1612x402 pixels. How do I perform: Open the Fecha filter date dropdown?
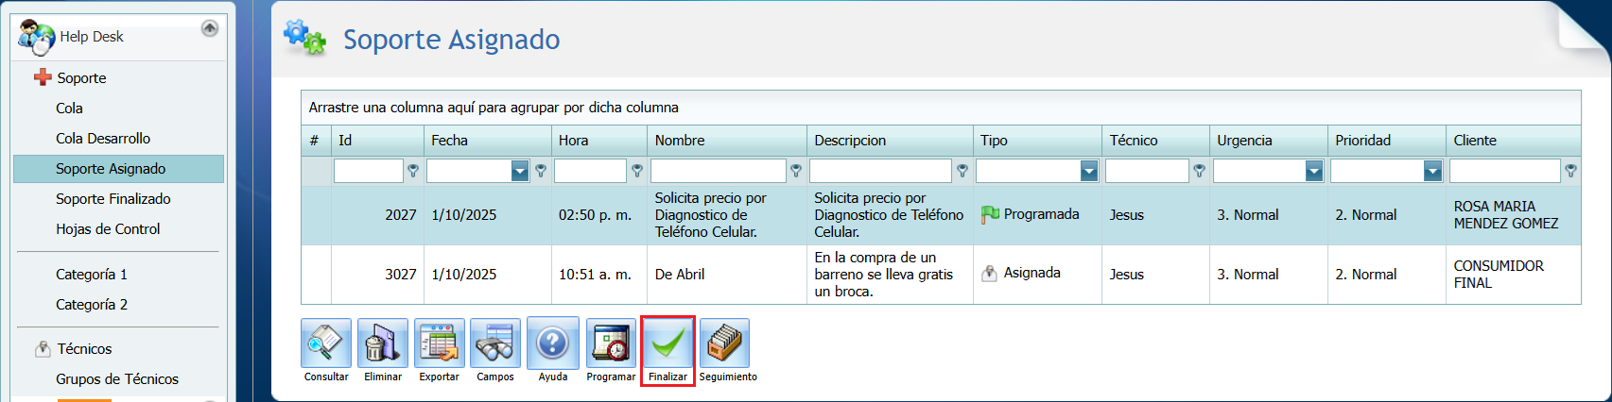click(x=520, y=171)
